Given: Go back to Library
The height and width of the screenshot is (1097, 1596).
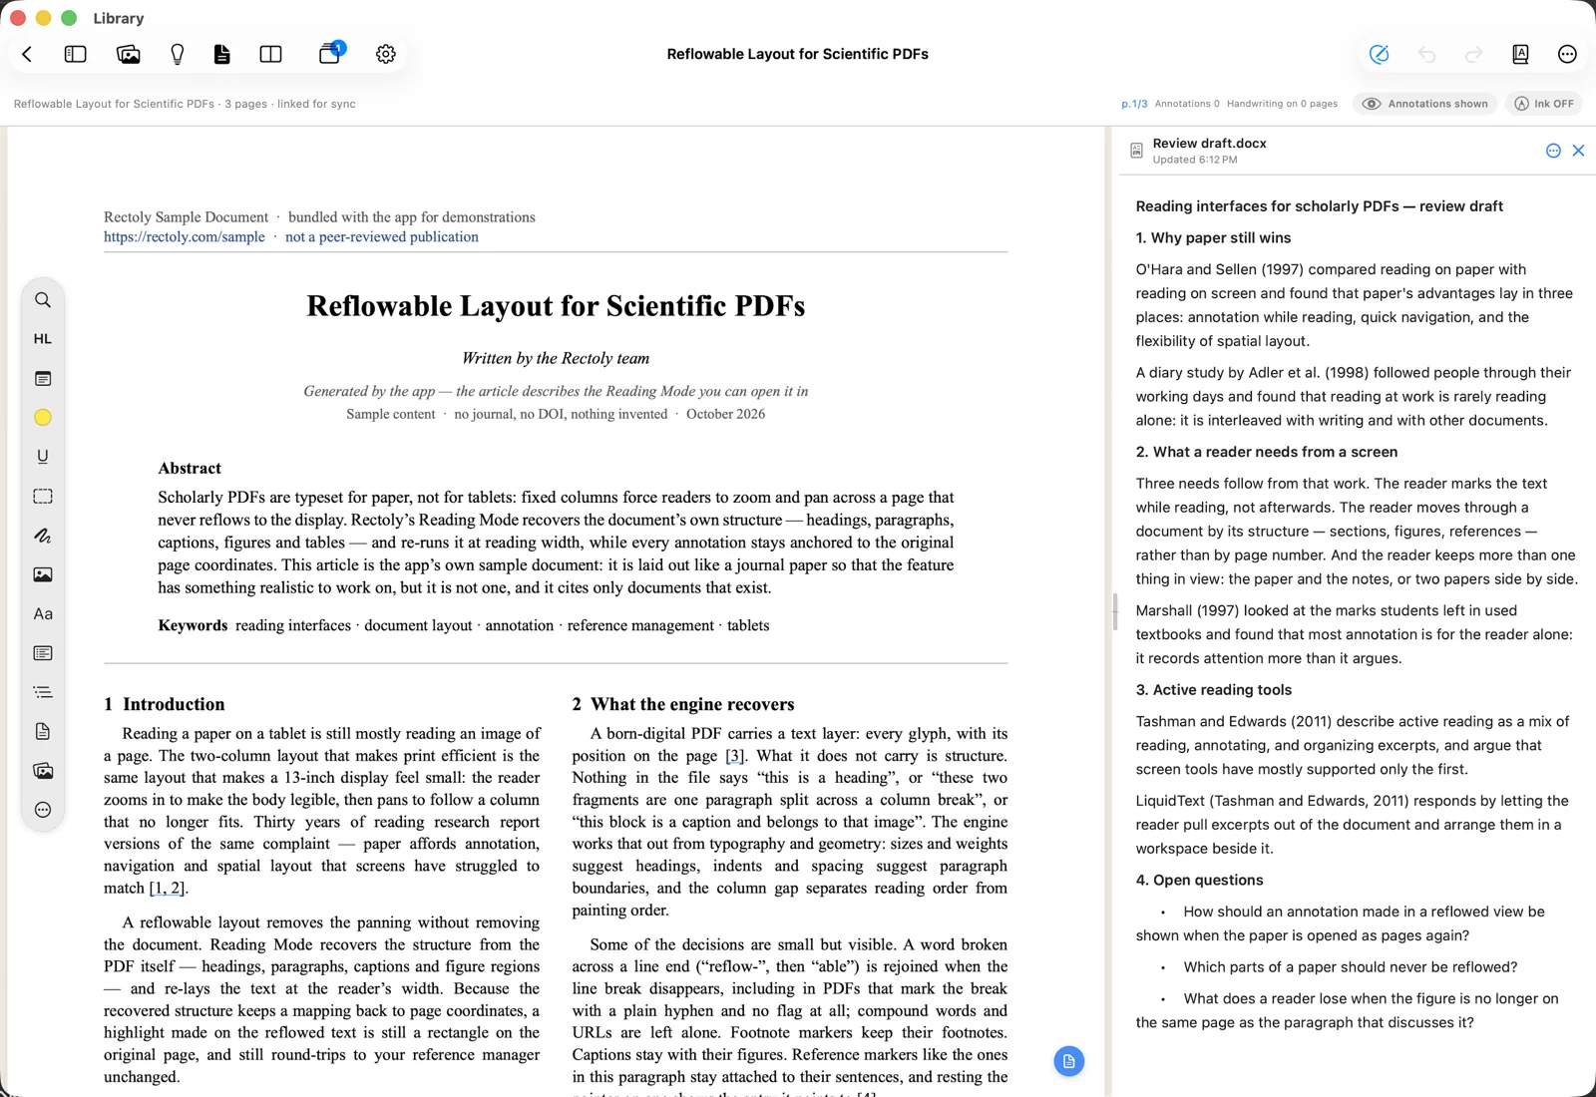Looking at the screenshot, I should click(x=27, y=54).
